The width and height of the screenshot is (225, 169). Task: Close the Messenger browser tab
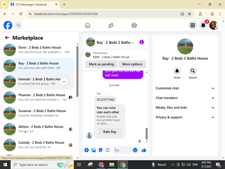coord(56,5)
